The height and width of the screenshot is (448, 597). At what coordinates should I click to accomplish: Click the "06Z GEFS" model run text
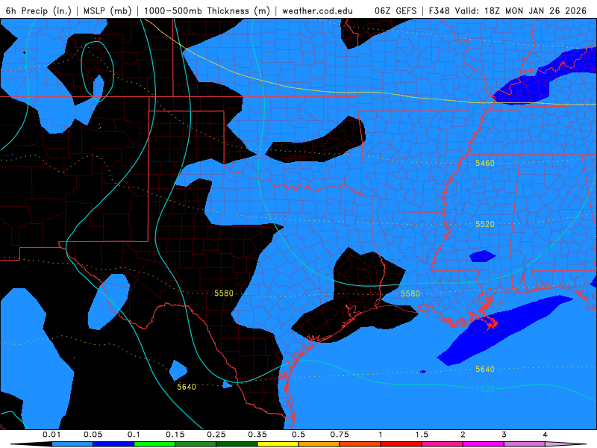click(x=396, y=10)
